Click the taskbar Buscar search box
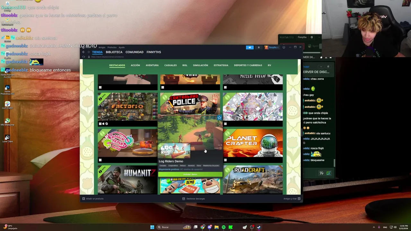The width and height of the screenshot is (411, 231). coord(174,227)
